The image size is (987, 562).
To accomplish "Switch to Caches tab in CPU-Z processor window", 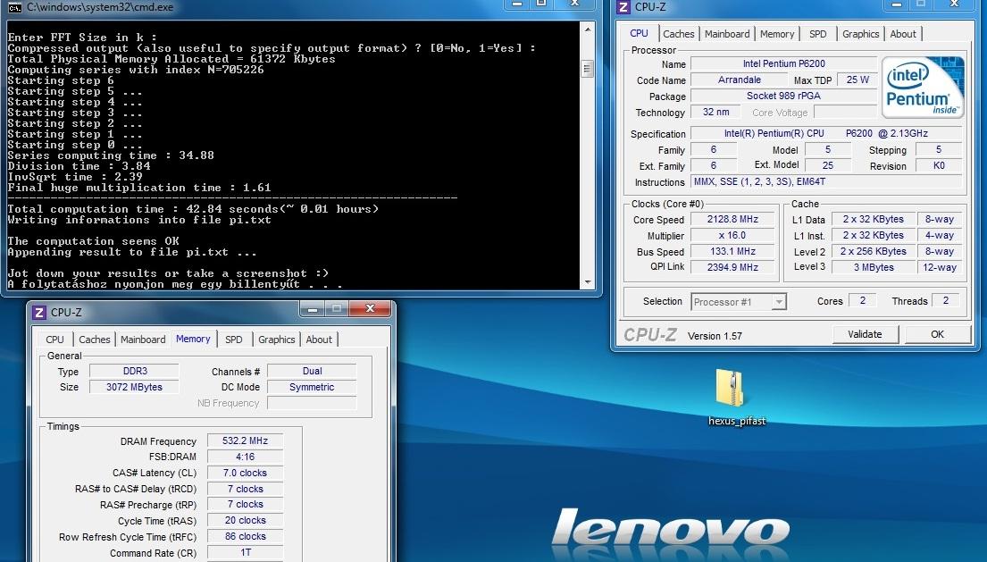I will click(x=679, y=34).
